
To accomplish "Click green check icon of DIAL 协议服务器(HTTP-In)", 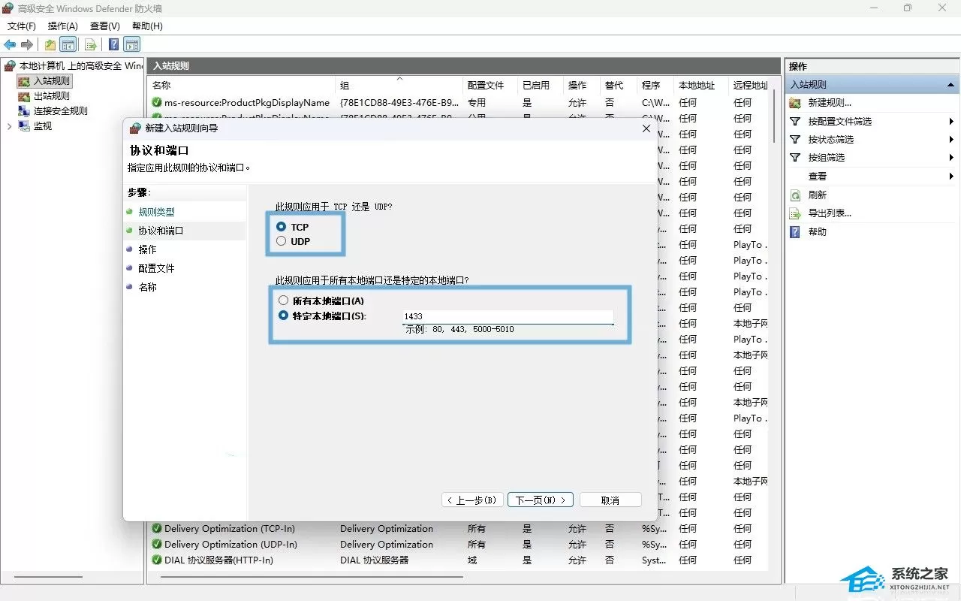I will [x=157, y=560].
